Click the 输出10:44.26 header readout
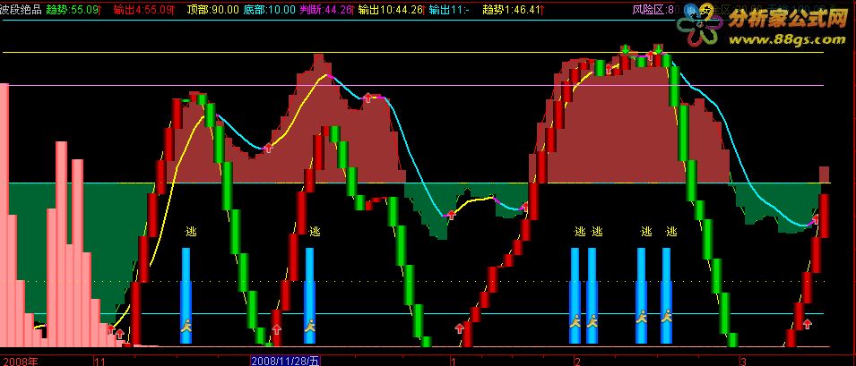856x366 pixels. pos(391,9)
